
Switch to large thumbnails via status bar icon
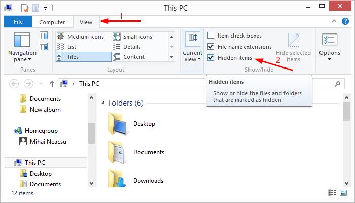pos(343,193)
